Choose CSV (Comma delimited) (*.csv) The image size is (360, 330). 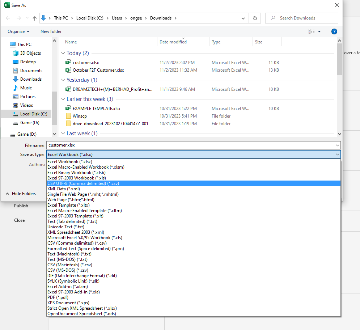coord(193,243)
